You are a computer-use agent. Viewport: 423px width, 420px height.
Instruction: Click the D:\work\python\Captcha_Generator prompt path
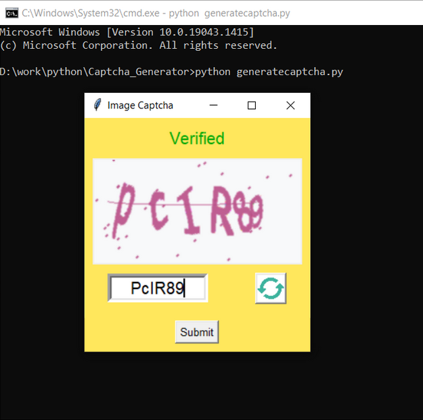[x=96, y=72]
